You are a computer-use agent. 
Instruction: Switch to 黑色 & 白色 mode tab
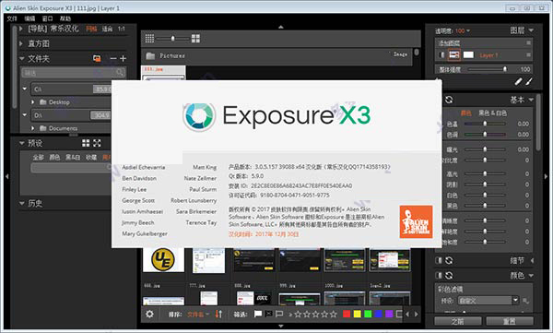click(x=492, y=113)
